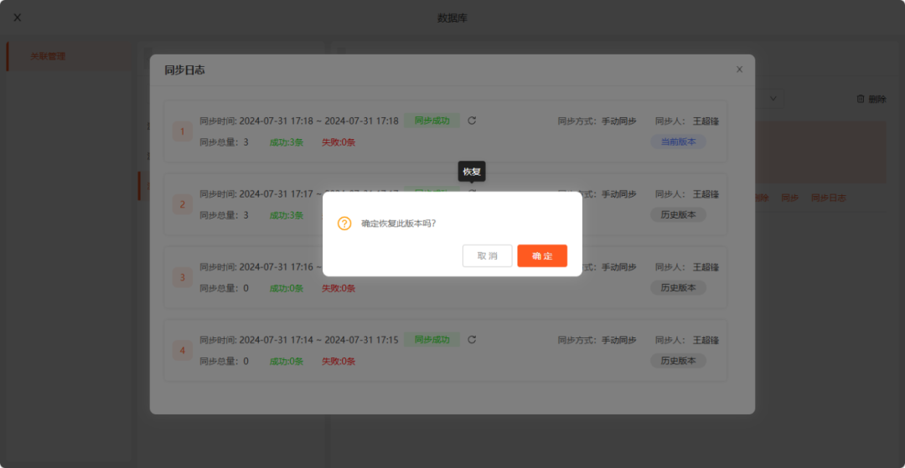The width and height of the screenshot is (905, 468).
Task: Click the number 2 log row badge
Action: (183, 204)
